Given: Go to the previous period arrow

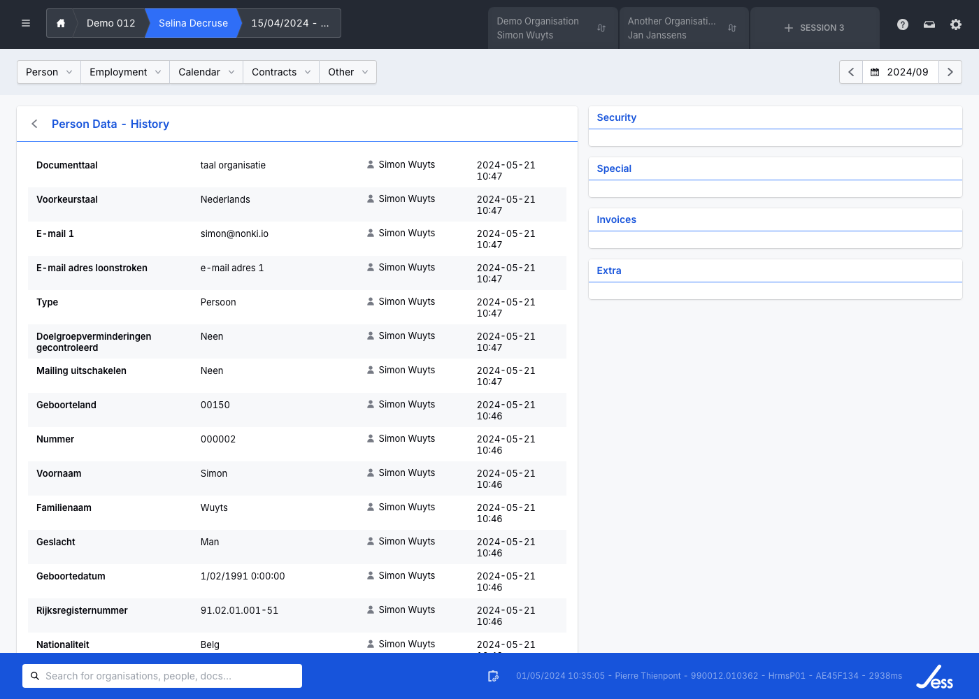Looking at the screenshot, I should click(x=851, y=72).
